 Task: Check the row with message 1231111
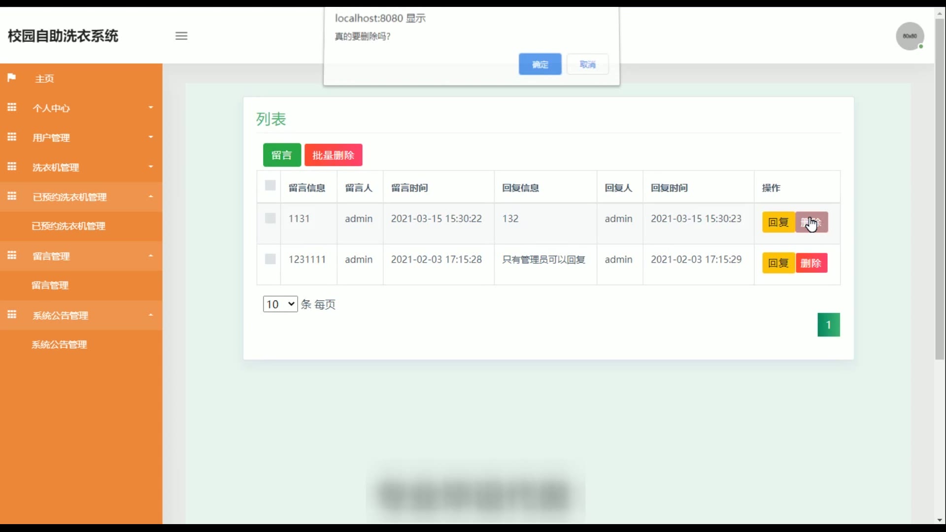pyautogui.click(x=270, y=259)
